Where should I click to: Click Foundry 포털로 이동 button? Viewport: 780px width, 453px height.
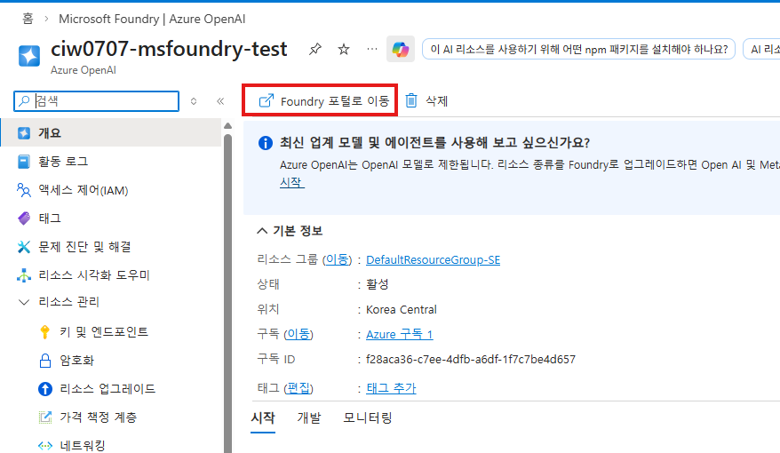[323, 101]
